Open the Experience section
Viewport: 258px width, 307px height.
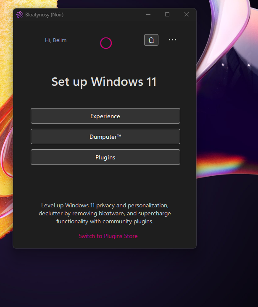point(105,116)
